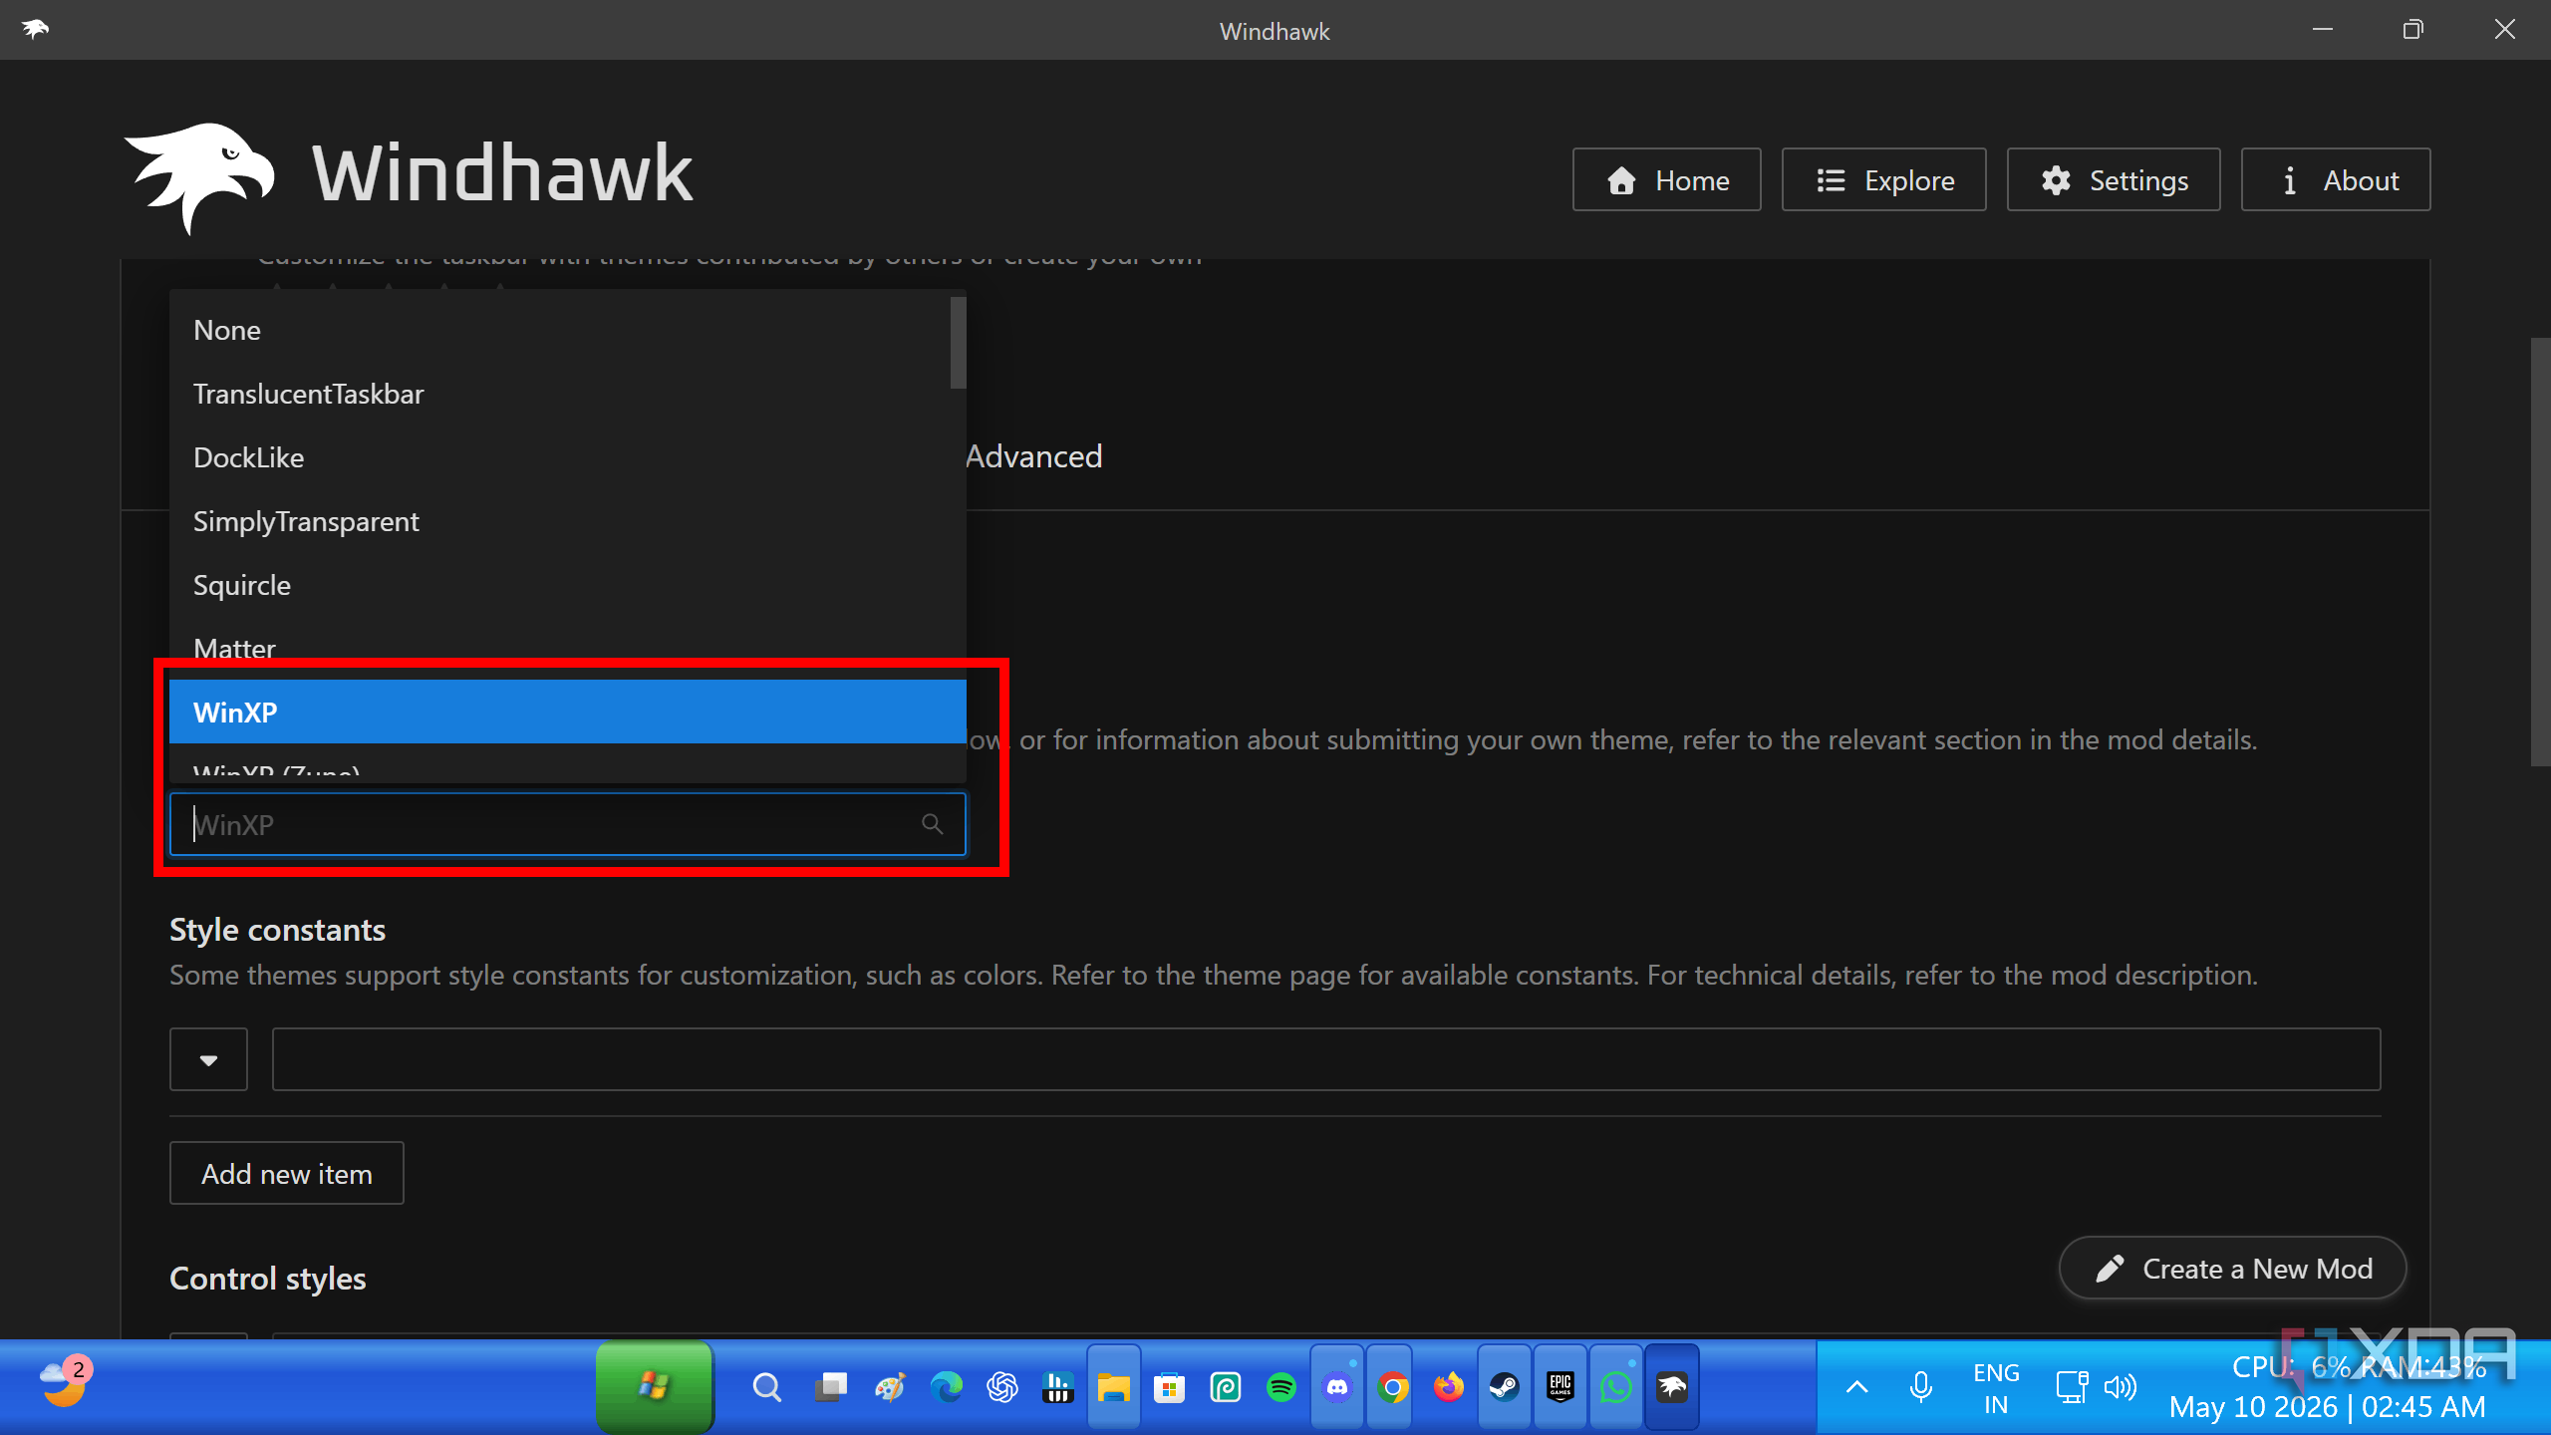Select the highlighted WinXP theme
The image size is (2551, 1435).
point(568,712)
